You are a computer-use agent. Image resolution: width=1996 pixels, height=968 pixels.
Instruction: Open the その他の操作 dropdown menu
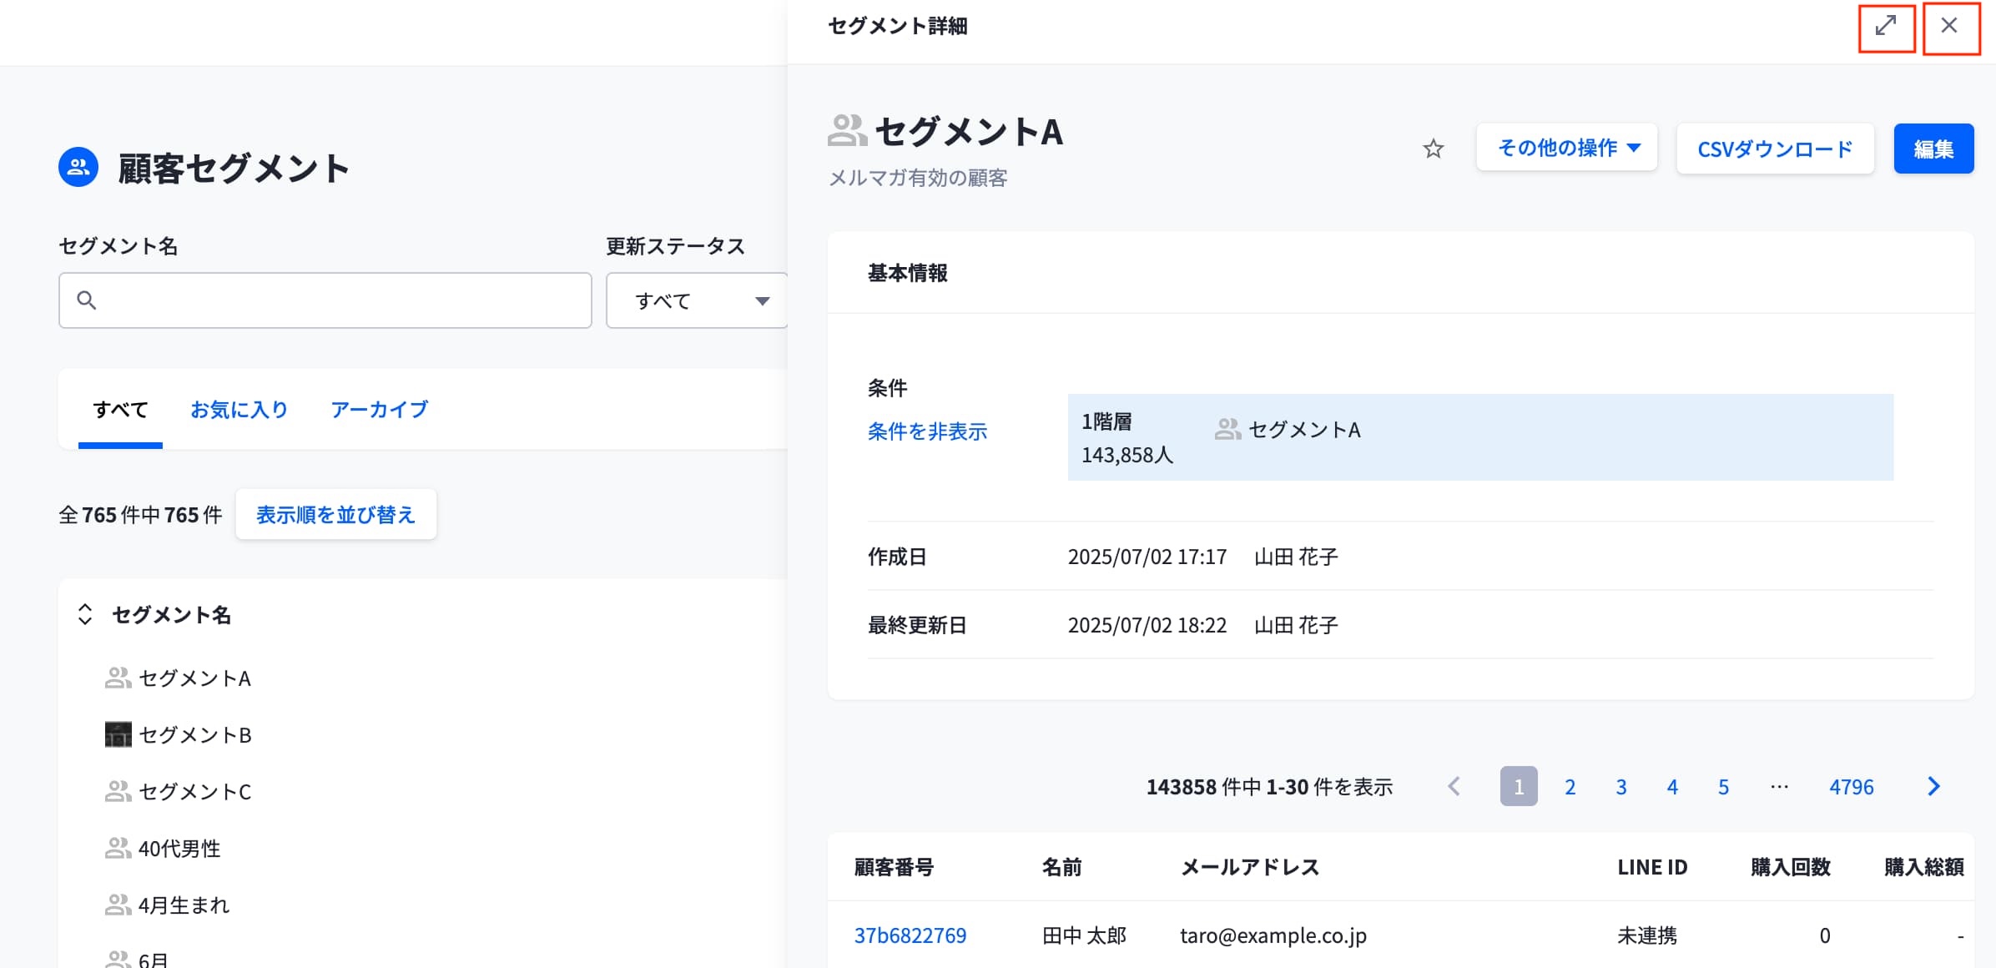click(1566, 149)
